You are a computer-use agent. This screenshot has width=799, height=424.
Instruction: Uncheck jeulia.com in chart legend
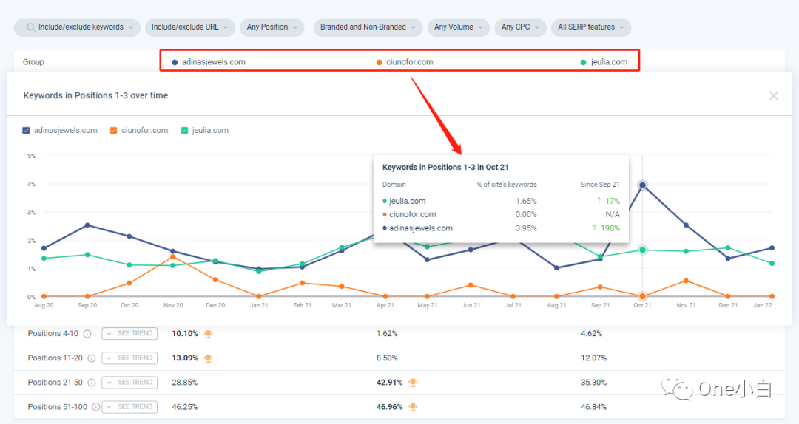click(x=184, y=130)
